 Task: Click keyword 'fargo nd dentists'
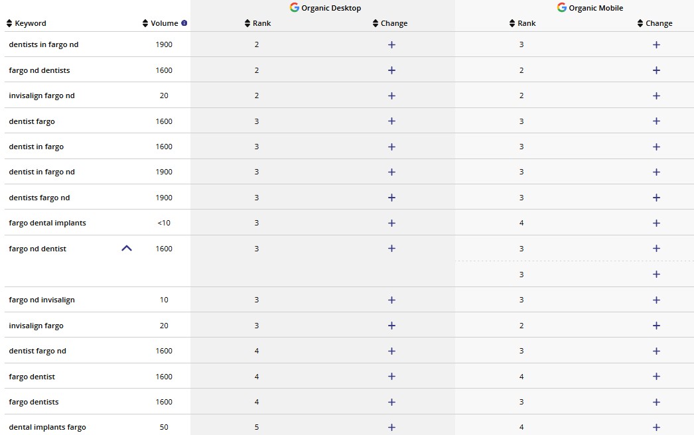pyautogui.click(x=39, y=70)
